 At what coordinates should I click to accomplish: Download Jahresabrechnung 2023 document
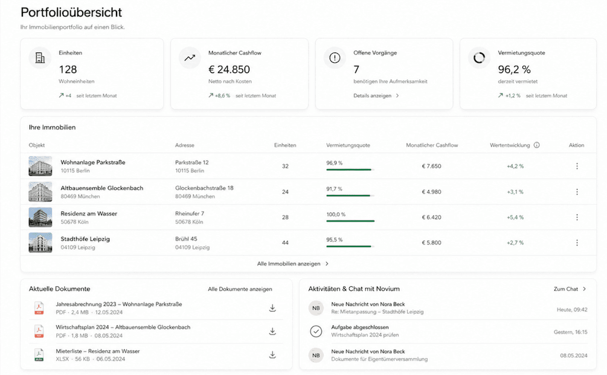pyautogui.click(x=272, y=308)
